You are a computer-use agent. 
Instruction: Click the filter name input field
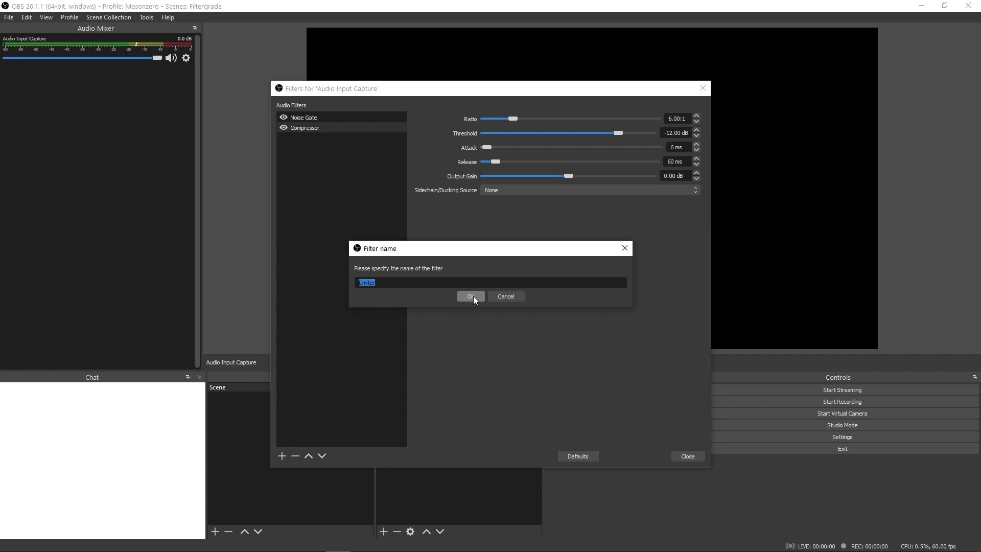point(490,282)
